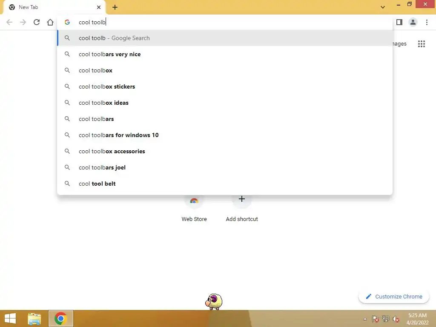This screenshot has height=327, width=436.
Task: Click the Chrome taskbar icon
Action: pos(60,318)
